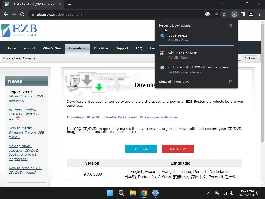Open Chrome three-dot menu

click(259, 15)
